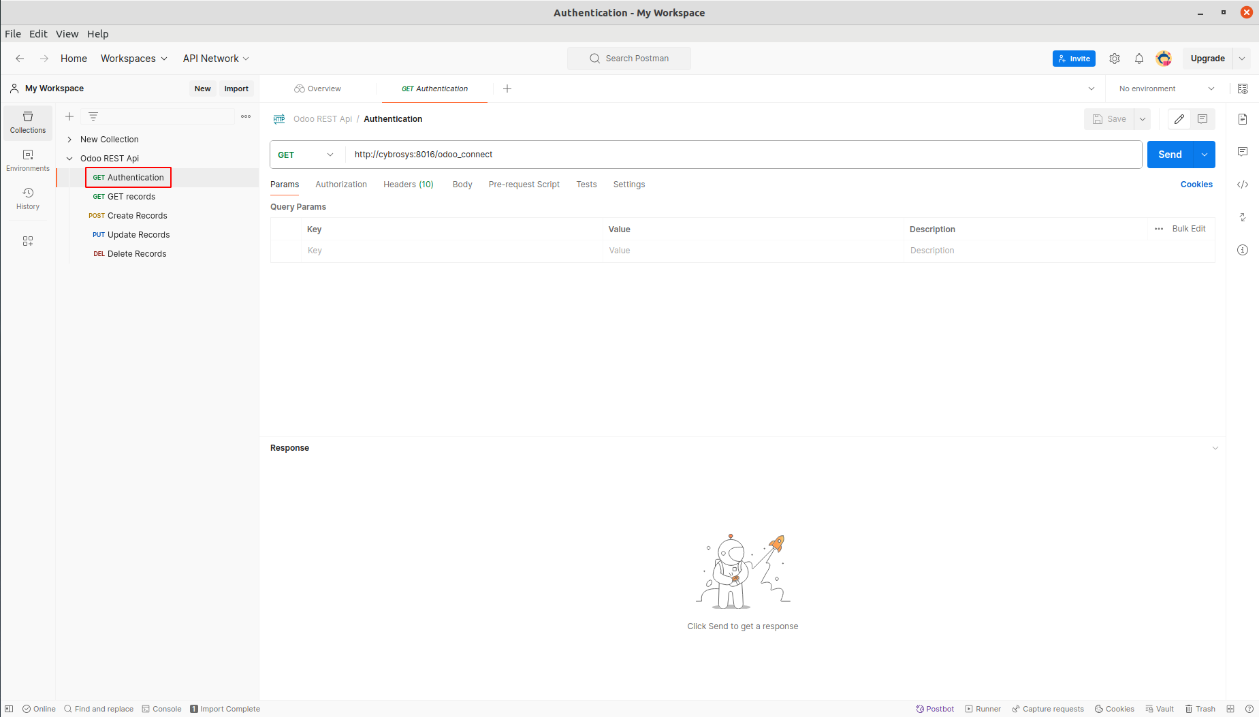
Task: Open the environment quick look icon
Action: pos(1243,89)
